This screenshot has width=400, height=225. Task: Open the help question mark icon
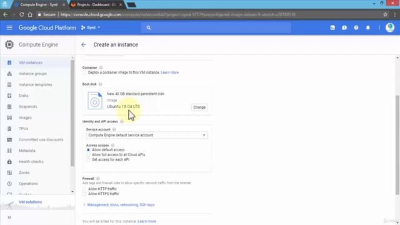356,27
